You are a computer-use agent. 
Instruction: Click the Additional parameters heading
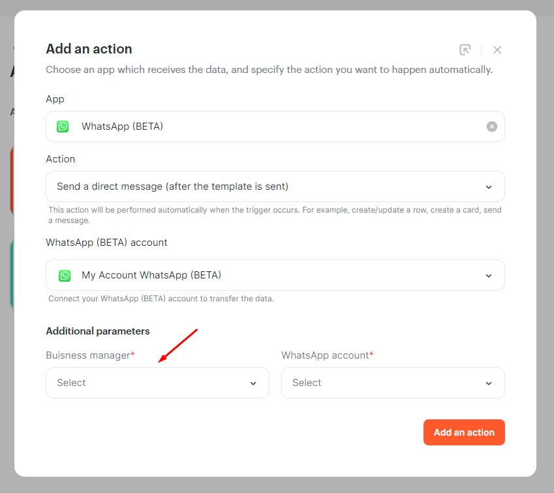[98, 331]
